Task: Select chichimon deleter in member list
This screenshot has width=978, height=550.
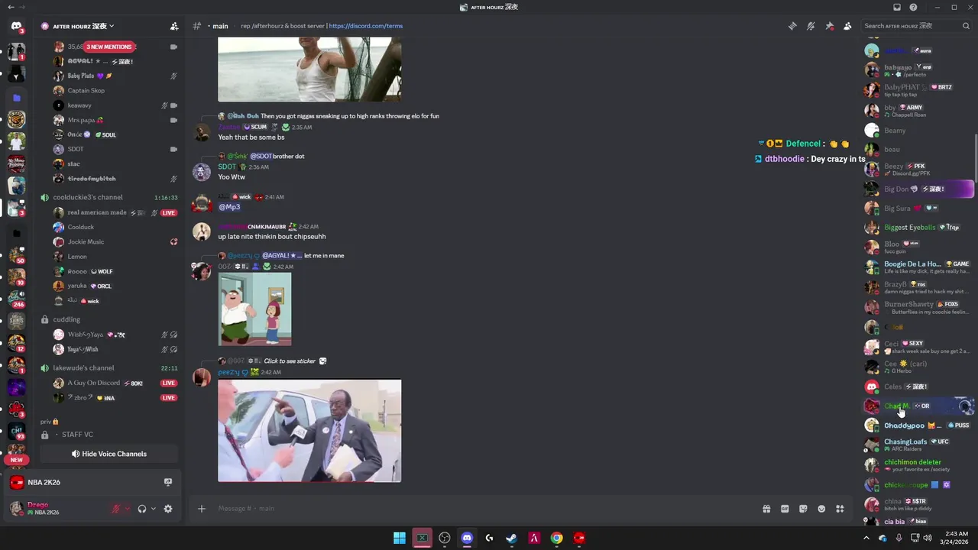Action: [918, 465]
